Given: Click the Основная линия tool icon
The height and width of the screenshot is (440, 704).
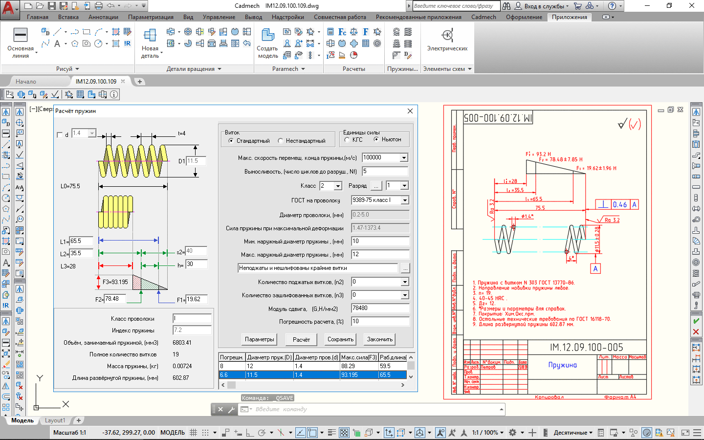Looking at the screenshot, I should [x=20, y=35].
